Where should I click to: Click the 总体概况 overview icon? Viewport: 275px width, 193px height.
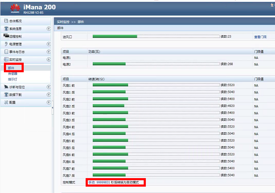pyautogui.click(x=6, y=21)
